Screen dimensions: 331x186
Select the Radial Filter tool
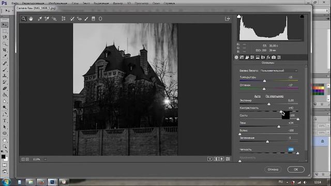(x=100, y=19)
